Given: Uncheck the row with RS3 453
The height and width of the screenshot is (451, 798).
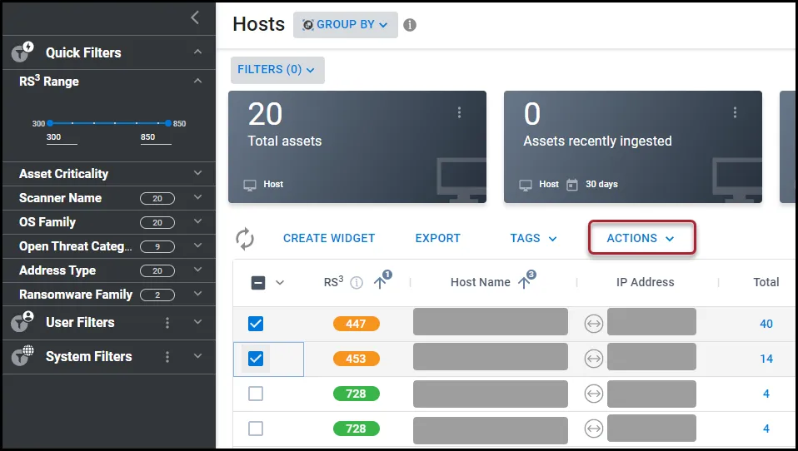Looking at the screenshot, I should pos(256,359).
